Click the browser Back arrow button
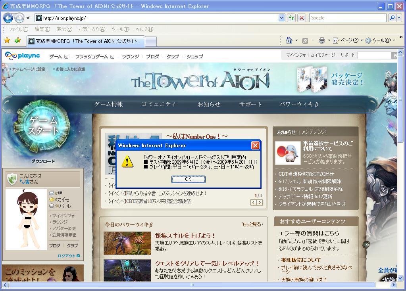The width and height of the screenshot is (406, 291). [8, 18]
